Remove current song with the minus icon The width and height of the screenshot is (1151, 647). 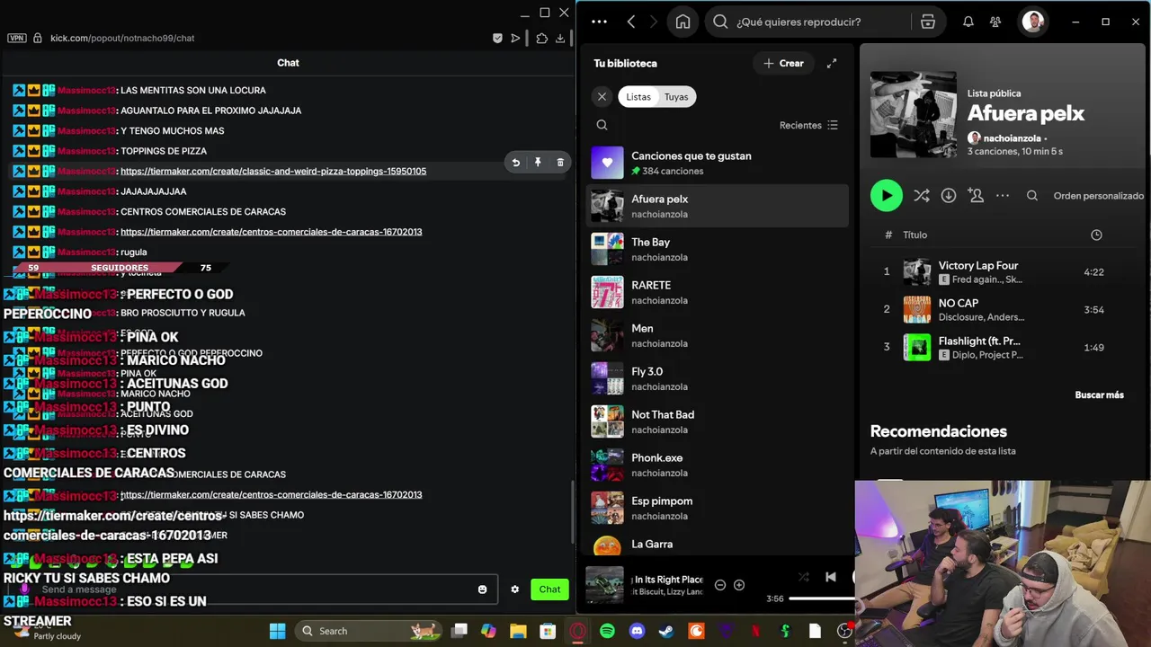(720, 585)
